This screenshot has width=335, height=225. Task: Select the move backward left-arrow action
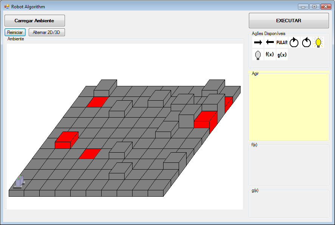tap(270, 42)
